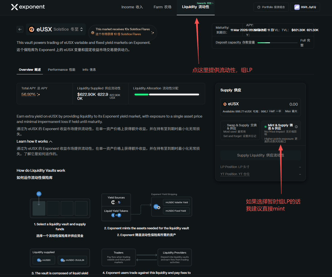Open the Income menu in top navigation

tap(132, 7)
